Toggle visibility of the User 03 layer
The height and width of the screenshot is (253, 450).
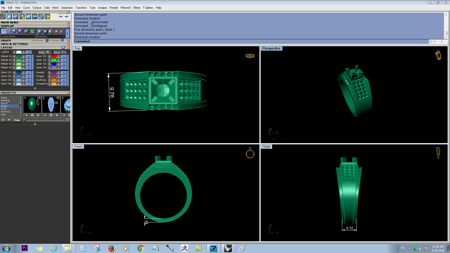coord(64,64)
